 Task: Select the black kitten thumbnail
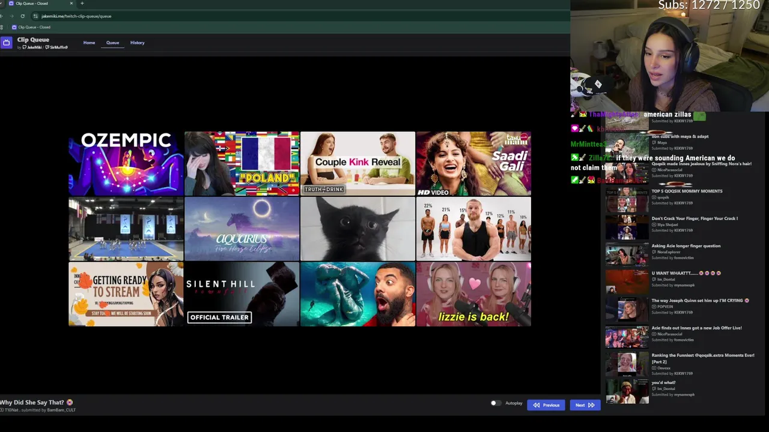pos(357,229)
